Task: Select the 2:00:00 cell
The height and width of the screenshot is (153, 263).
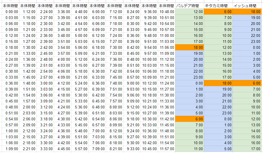Action: [x=28, y=107]
